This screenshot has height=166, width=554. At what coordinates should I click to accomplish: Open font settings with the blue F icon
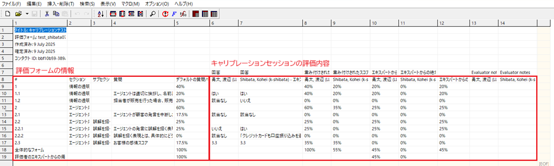click(x=174, y=14)
